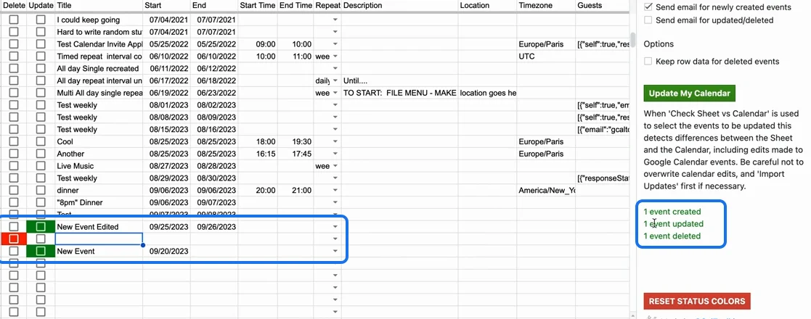The image size is (811, 319).
Task: Select 'TO START: FILE MENU - MAKE' description cell
Action: [x=400, y=93]
